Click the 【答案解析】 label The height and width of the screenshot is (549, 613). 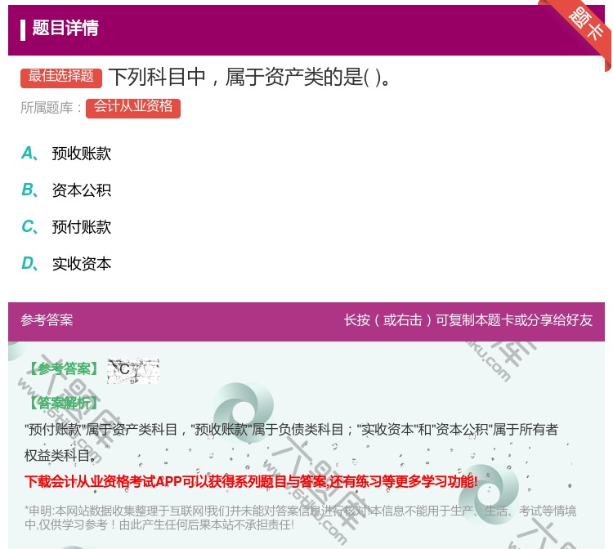click(64, 403)
